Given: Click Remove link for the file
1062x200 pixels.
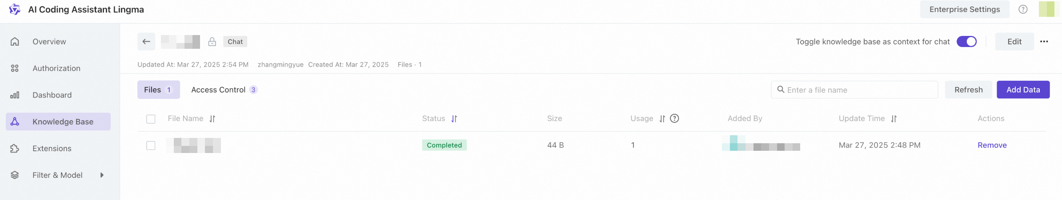Looking at the screenshot, I should [x=992, y=145].
